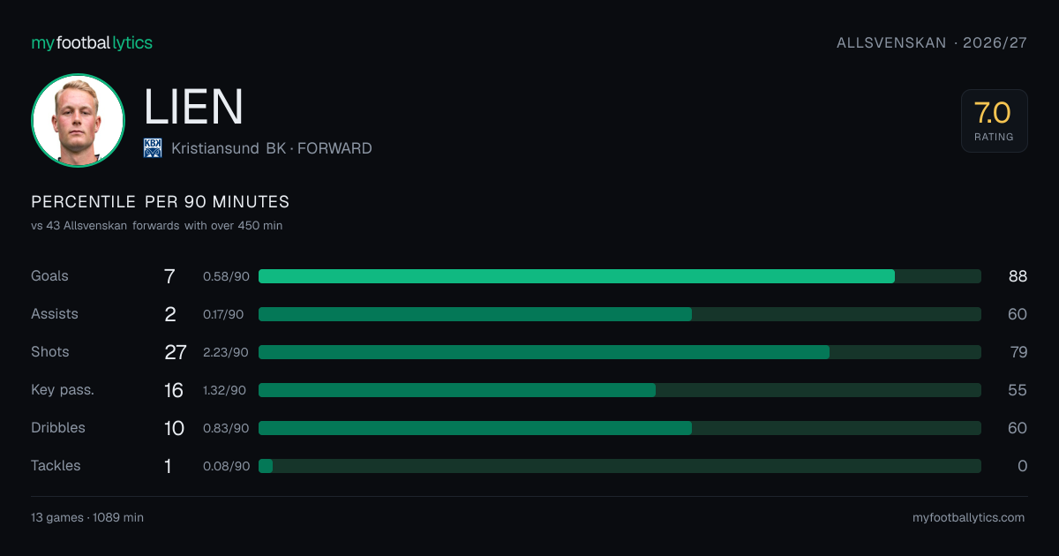Select the Tackles stat label
1059x556 pixels.
click(56, 466)
